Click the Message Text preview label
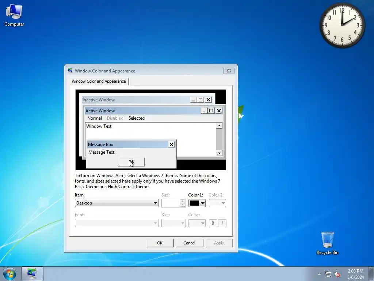This screenshot has width=374, height=281. (102, 152)
